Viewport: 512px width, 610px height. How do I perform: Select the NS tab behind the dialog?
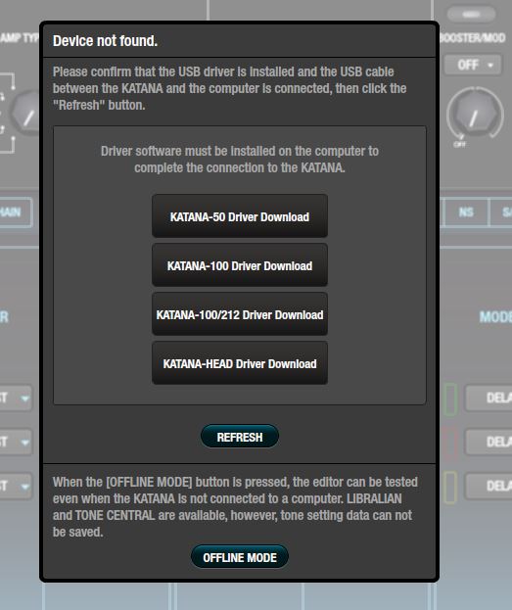point(466,212)
